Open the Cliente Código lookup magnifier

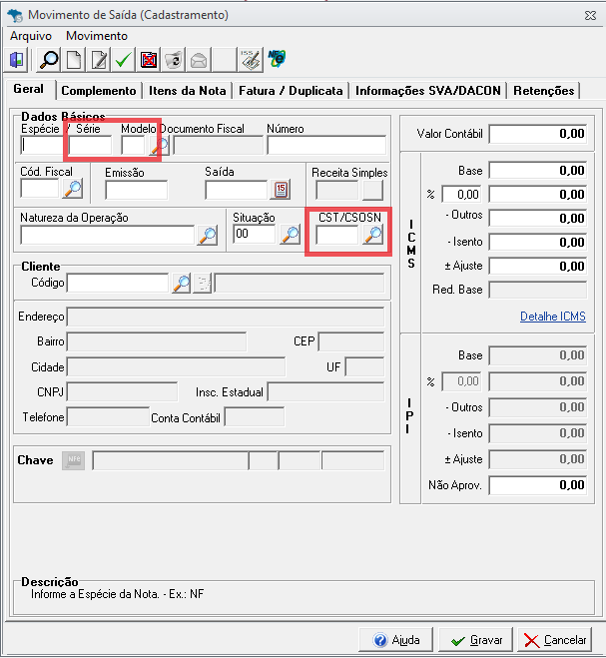click(182, 284)
